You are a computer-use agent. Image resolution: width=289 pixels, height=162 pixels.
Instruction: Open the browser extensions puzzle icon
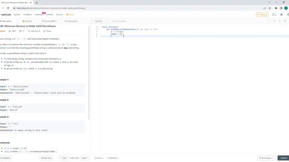(276, 8)
